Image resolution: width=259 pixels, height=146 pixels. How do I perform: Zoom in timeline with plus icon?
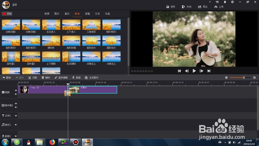pyautogui.click(x=254, y=78)
